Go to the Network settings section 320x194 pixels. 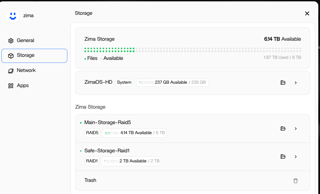(x=26, y=70)
